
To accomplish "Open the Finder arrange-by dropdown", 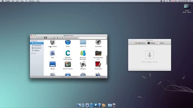I will pyautogui.click(x=63, y=38).
